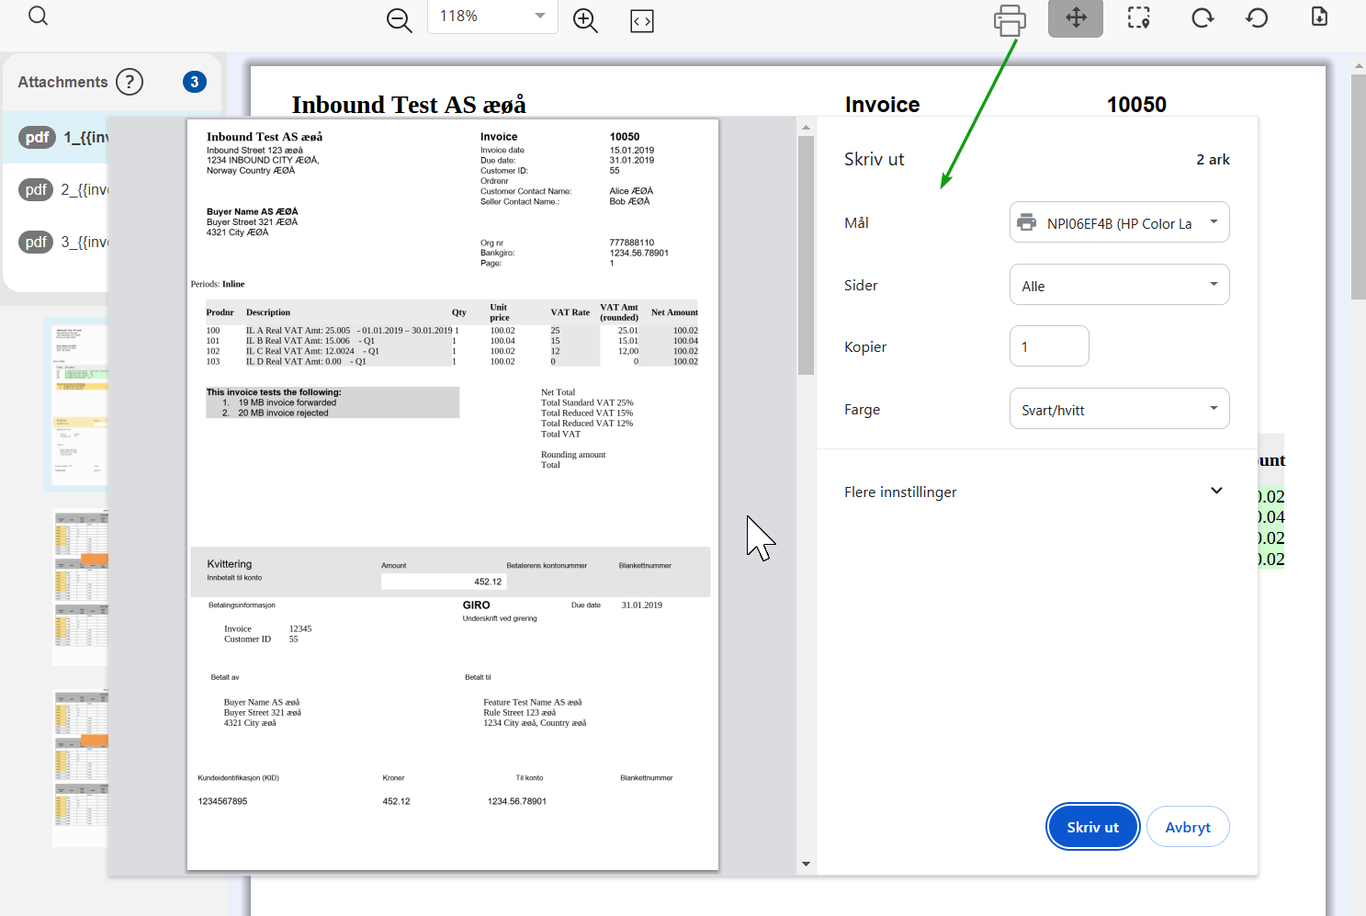This screenshot has width=1366, height=916.
Task: Rotate the document clockwise
Action: (x=1202, y=18)
